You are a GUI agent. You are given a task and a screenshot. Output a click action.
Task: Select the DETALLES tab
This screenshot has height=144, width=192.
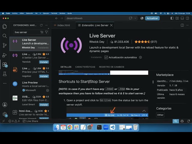(x=66, y=67)
